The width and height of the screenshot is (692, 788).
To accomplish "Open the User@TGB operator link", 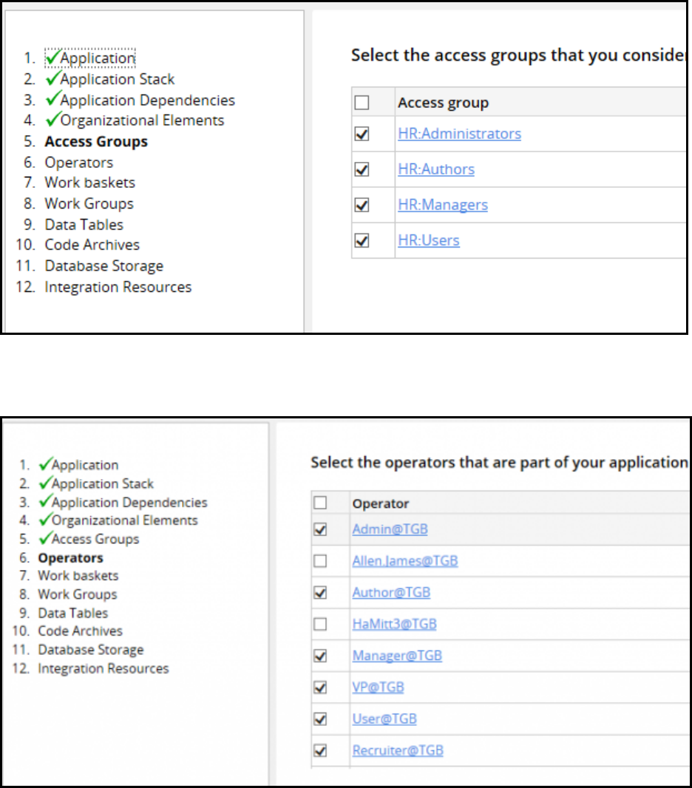I will pos(384,719).
